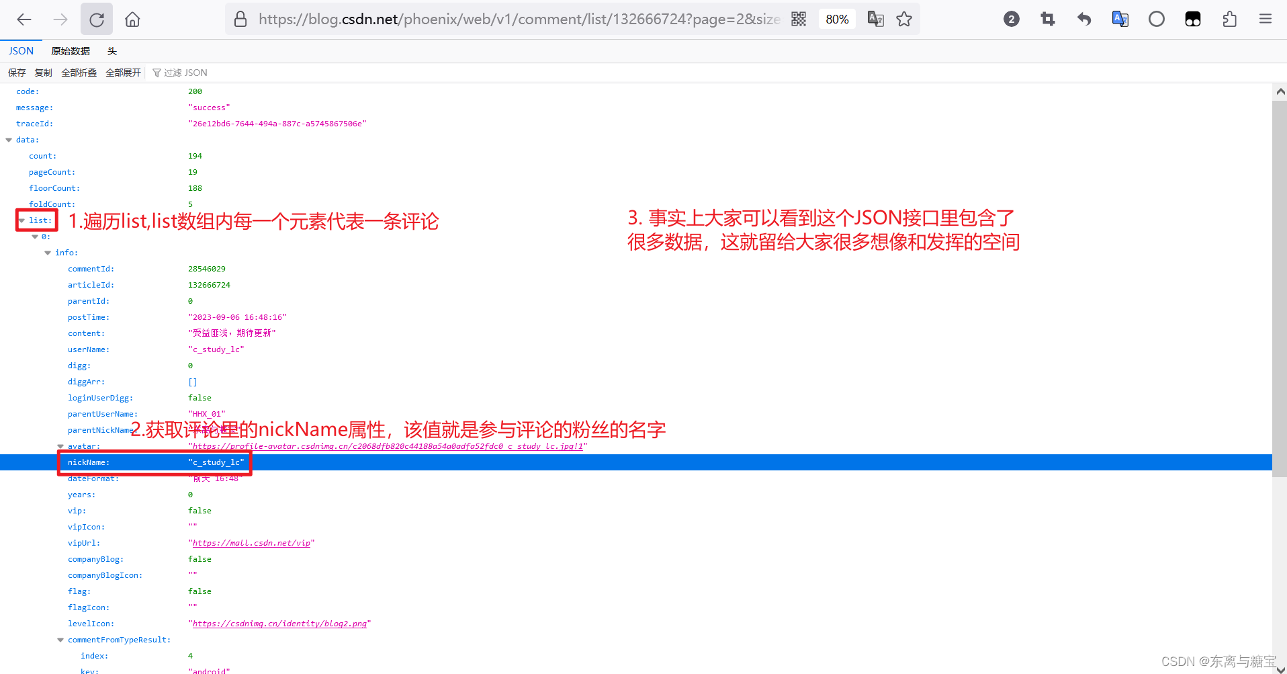Select the pageCount row
This screenshot has width=1287, height=674.
click(636, 172)
